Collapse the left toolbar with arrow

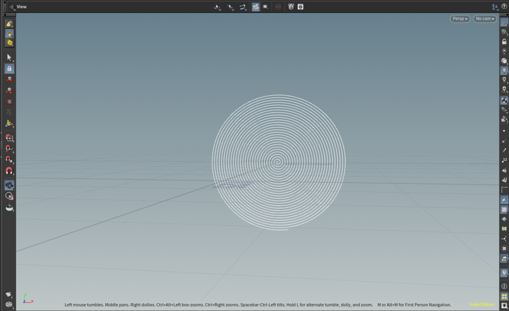(5, 15)
